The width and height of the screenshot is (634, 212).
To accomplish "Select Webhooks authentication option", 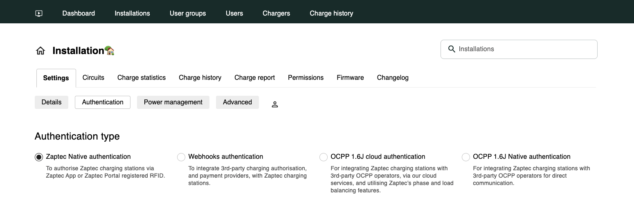I will (181, 157).
